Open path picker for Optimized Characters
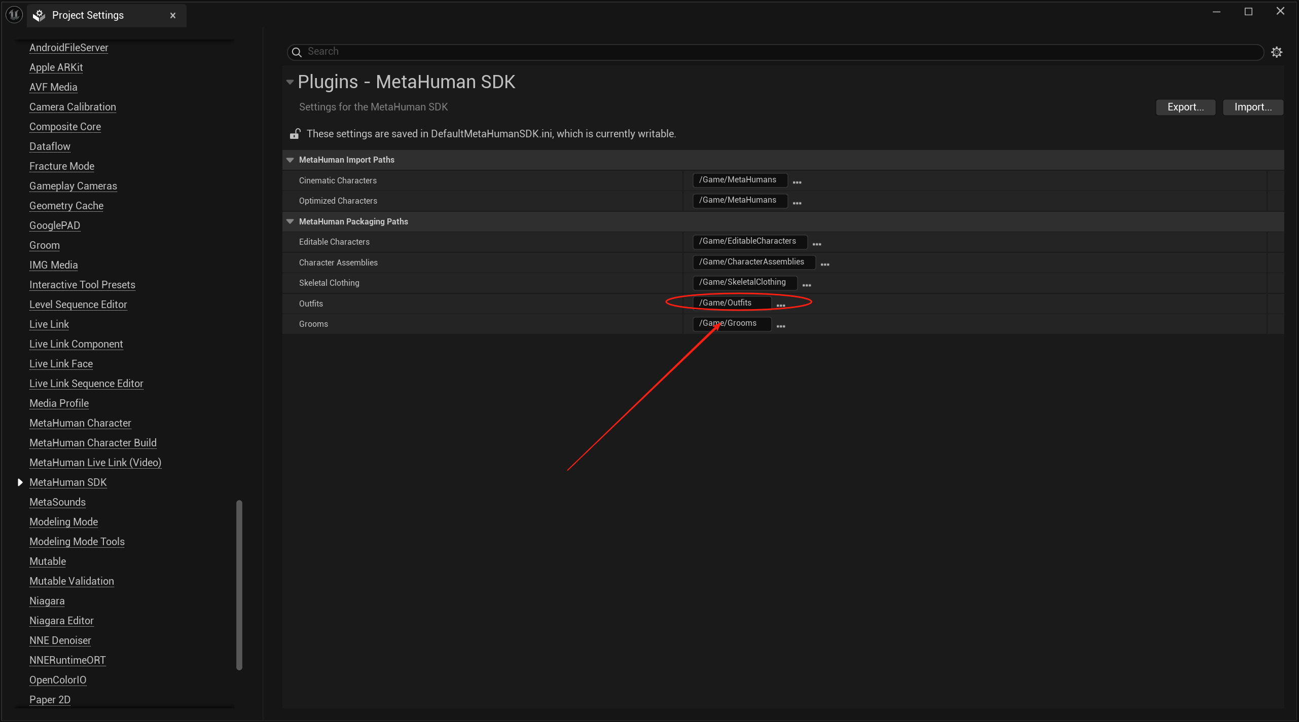This screenshot has width=1299, height=722. (x=797, y=202)
